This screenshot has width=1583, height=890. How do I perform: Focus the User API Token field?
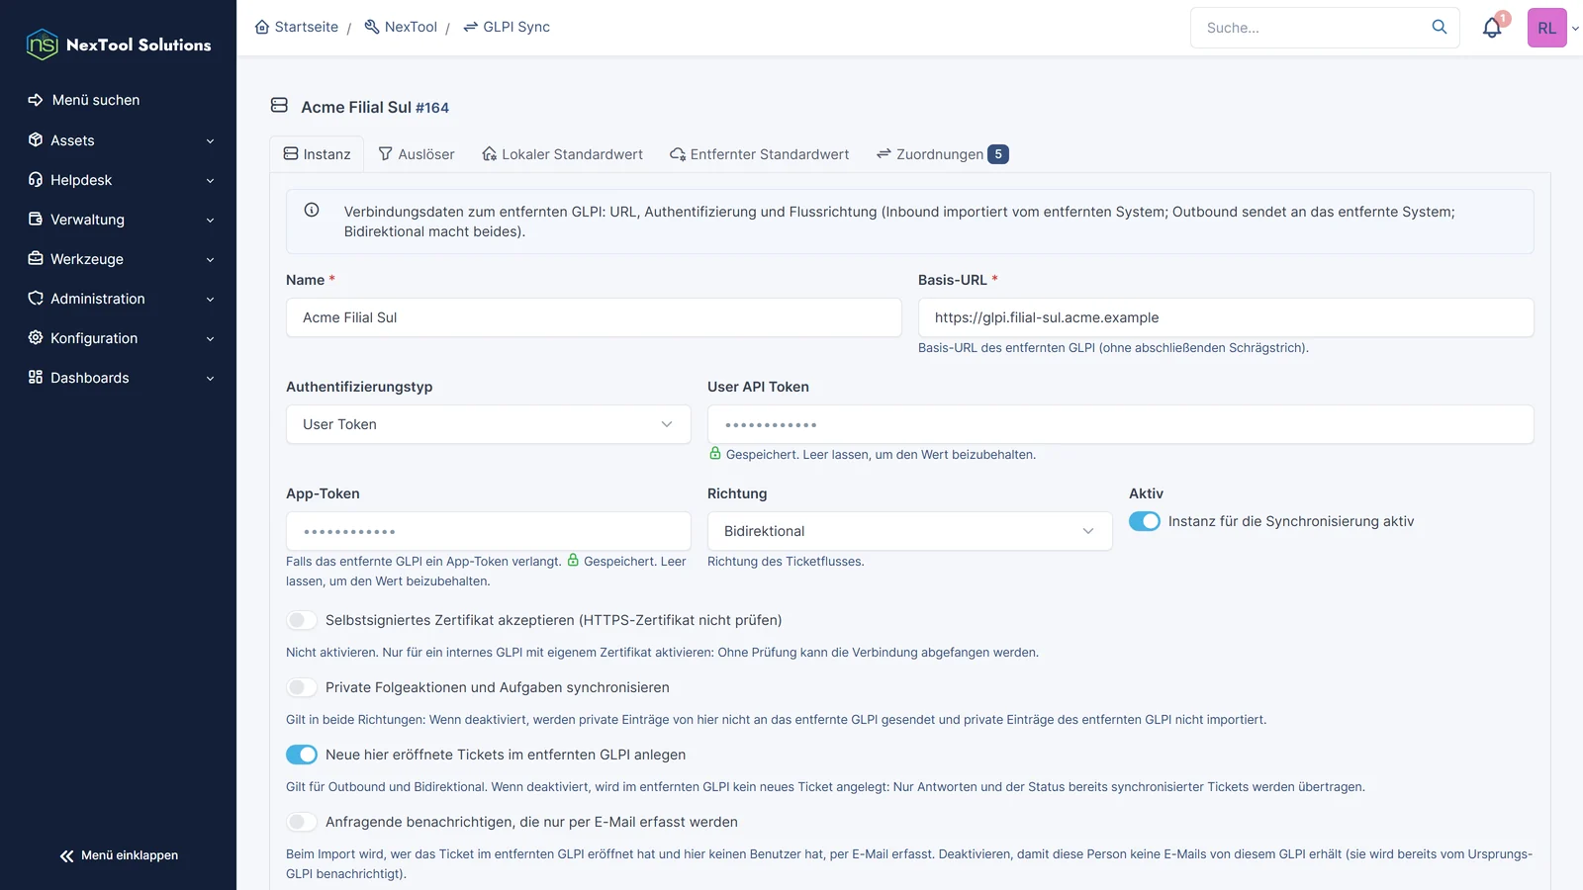click(1121, 424)
